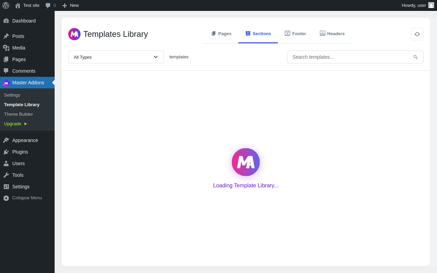
Task: Open the comments bubble in admin bar
Action: pos(48,5)
